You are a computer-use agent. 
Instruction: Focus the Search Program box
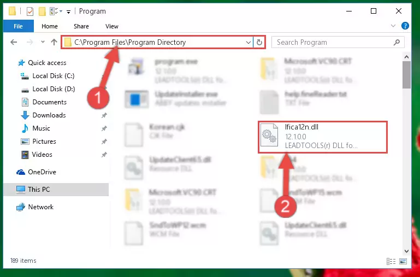338,42
